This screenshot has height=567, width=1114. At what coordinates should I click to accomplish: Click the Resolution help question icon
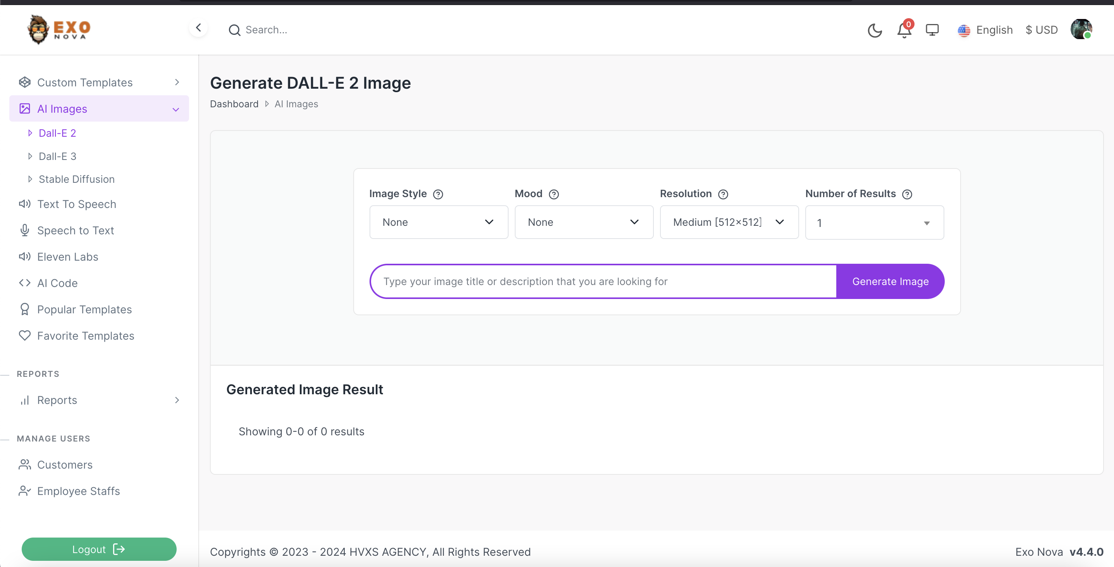pos(723,194)
